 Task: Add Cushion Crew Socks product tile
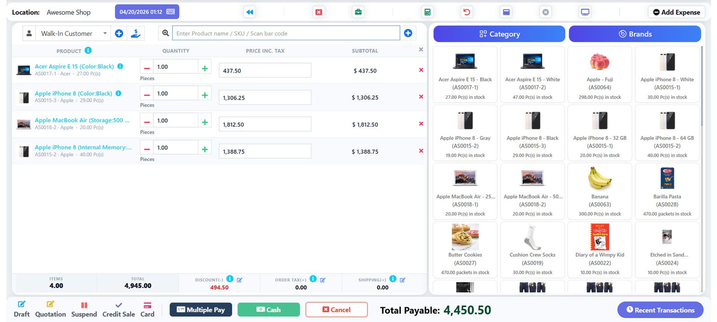tap(532, 250)
